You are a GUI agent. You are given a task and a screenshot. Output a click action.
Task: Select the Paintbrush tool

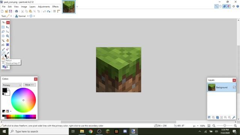click(x=3, y=49)
